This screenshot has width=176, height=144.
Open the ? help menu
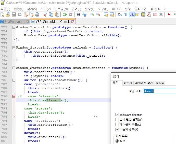(165, 9)
